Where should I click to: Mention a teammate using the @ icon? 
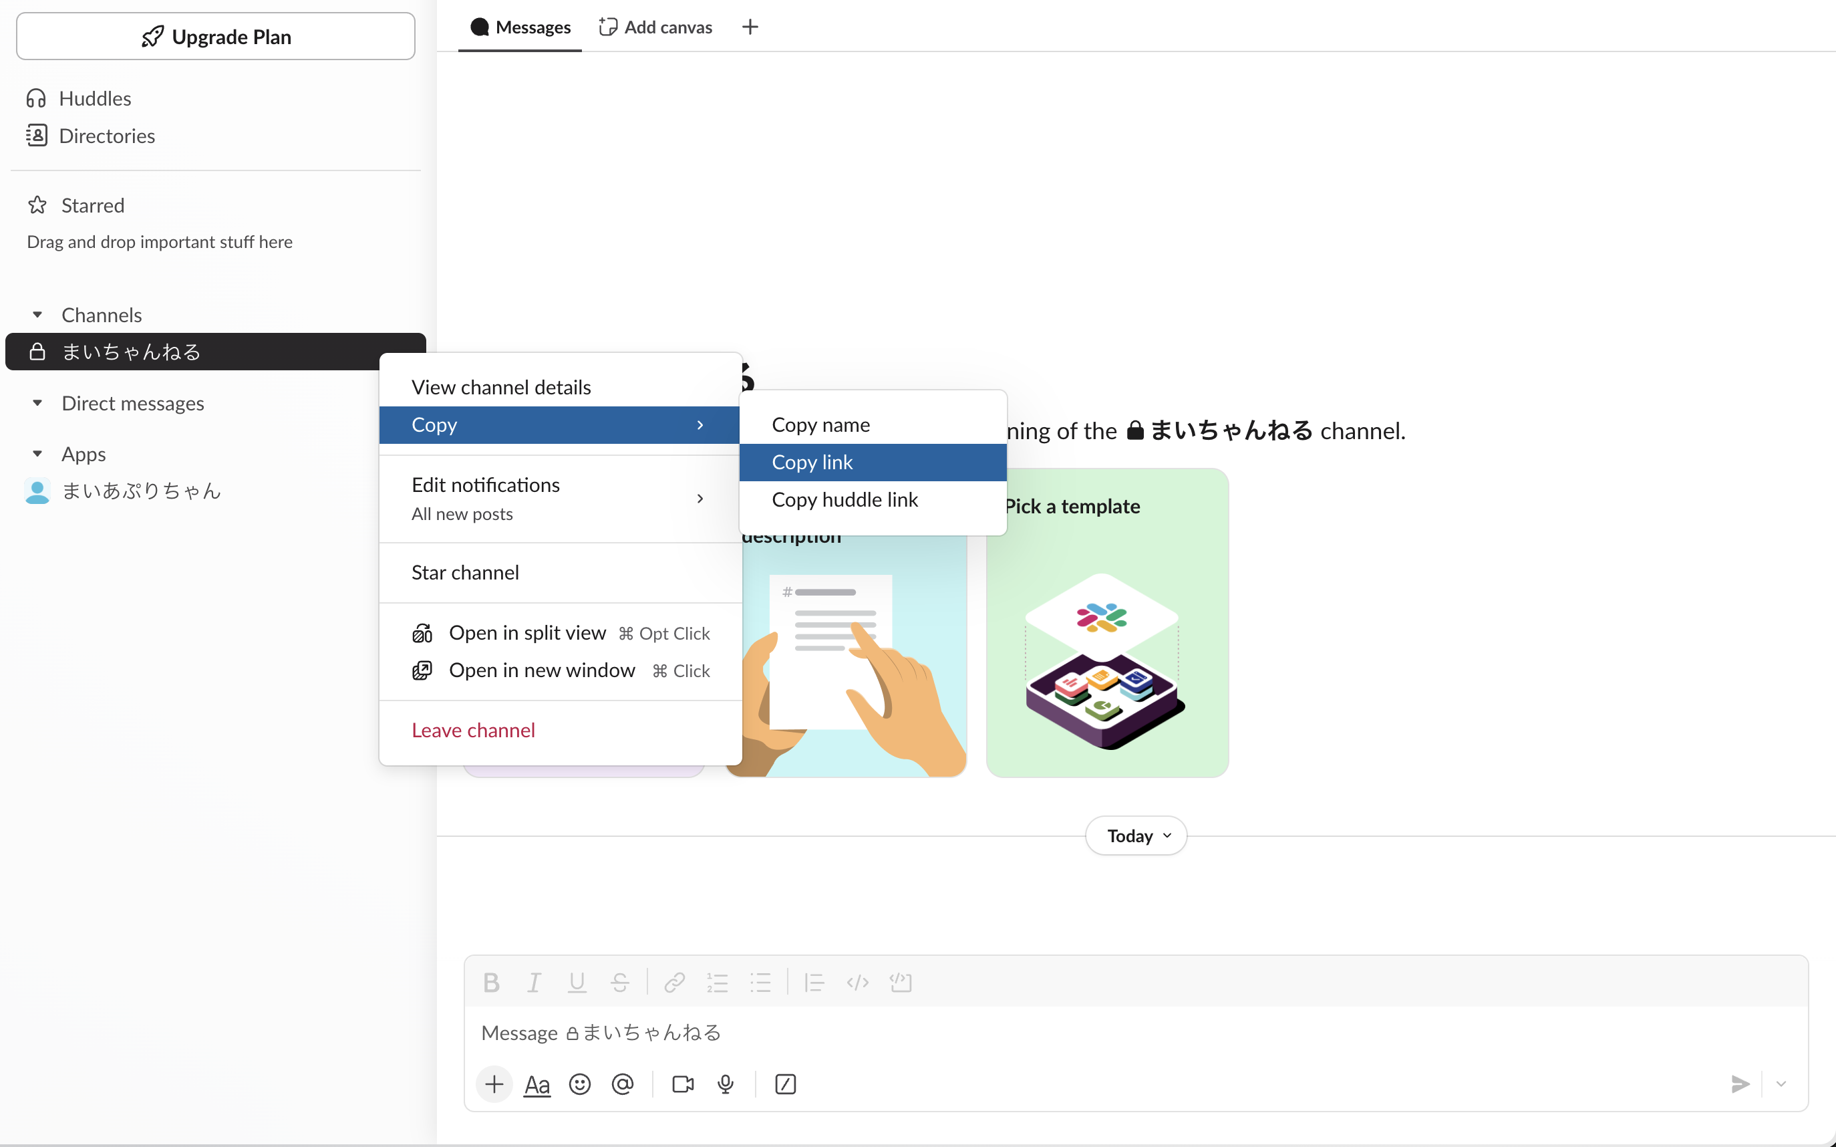621,1084
